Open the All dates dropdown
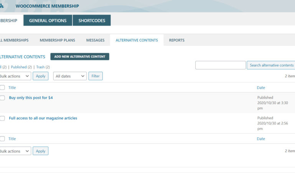 [70, 76]
